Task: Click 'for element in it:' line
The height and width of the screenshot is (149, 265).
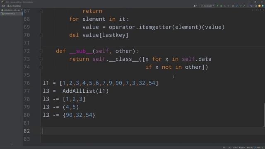Action: click(x=99, y=19)
